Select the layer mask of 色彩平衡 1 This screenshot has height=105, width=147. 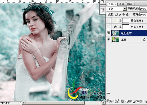pos(126,27)
